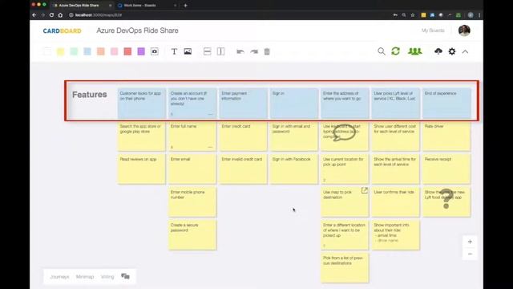The image size is (513, 289).
Task: Select the 'Rate driver' card
Action: coord(446,136)
